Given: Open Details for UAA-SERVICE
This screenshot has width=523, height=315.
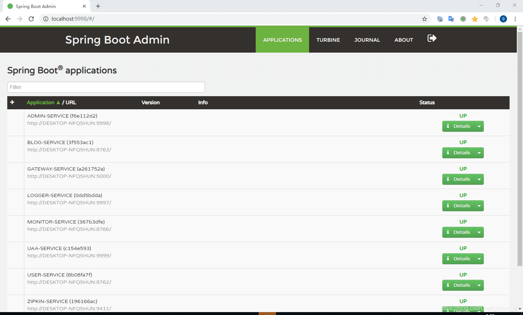Looking at the screenshot, I should pos(458,259).
